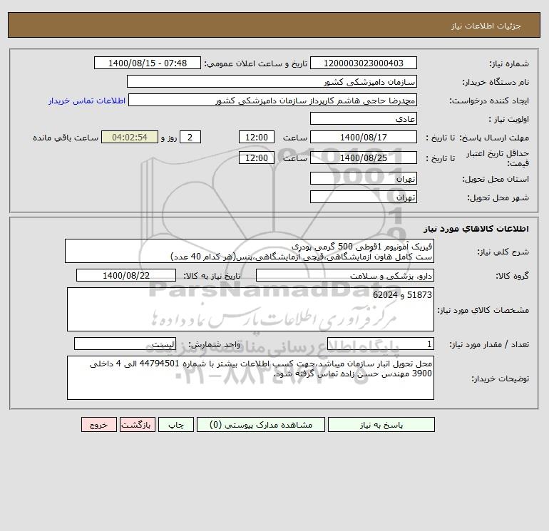
Task: Click label واحد شمارش
Action: [215, 344]
